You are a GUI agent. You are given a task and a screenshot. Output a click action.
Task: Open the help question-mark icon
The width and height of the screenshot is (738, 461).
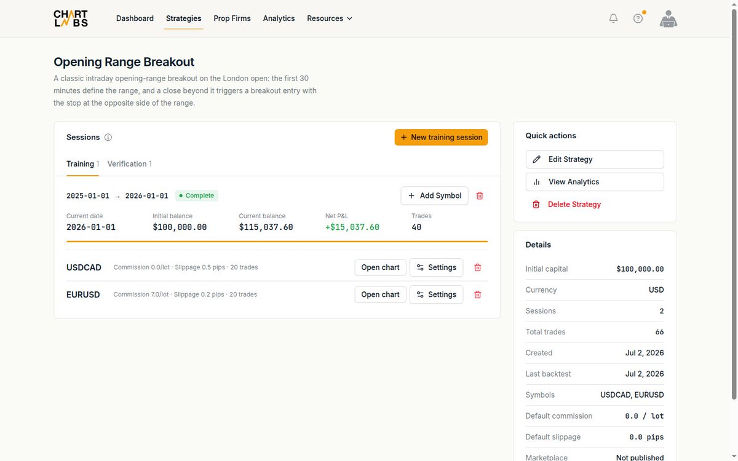point(638,18)
